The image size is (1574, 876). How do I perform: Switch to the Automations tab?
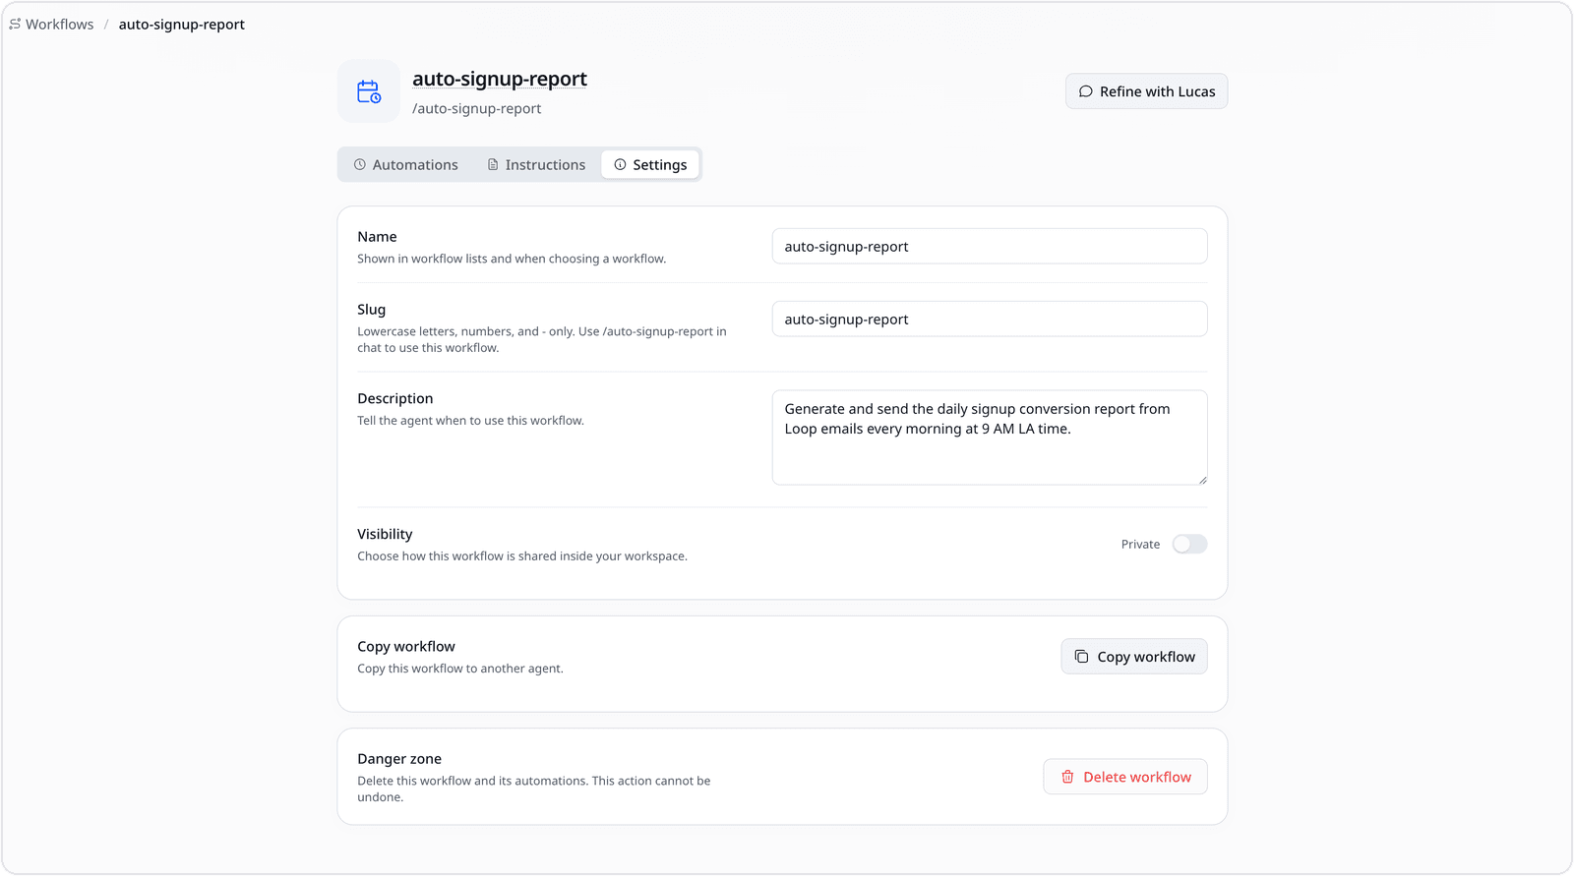406,165
